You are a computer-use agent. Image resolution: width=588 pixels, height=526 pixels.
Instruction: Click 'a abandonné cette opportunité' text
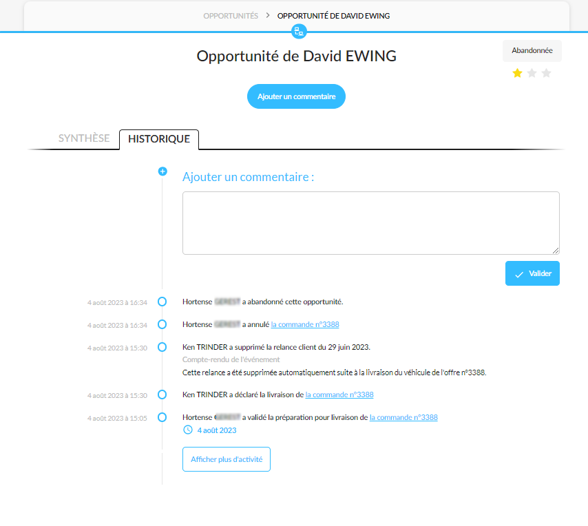293,302
